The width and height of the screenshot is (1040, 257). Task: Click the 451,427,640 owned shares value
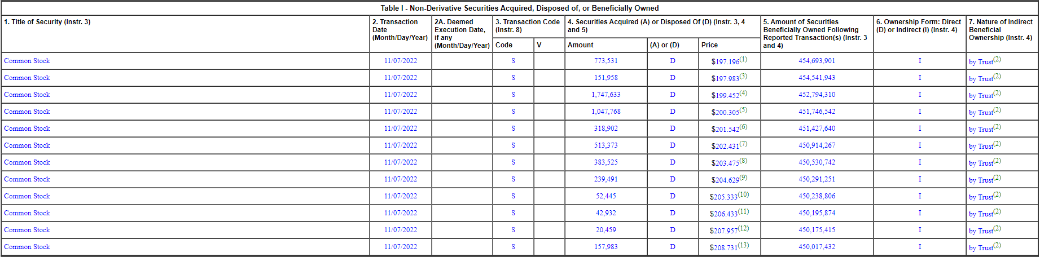(x=817, y=128)
